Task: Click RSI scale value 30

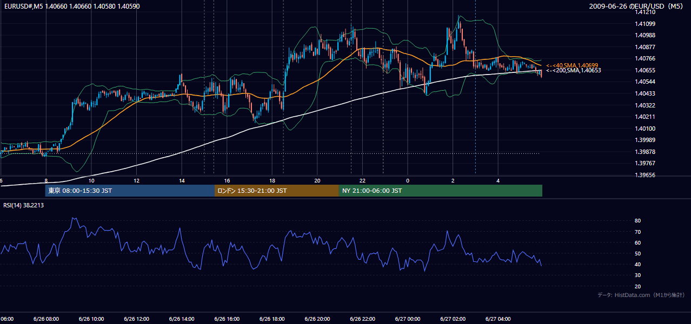Action: tap(638, 275)
